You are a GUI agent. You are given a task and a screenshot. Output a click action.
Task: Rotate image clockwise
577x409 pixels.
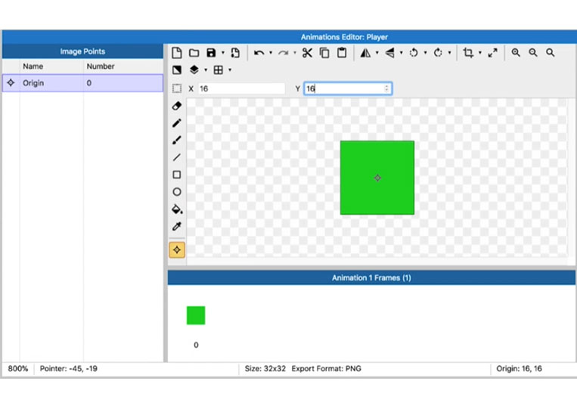click(x=438, y=53)
